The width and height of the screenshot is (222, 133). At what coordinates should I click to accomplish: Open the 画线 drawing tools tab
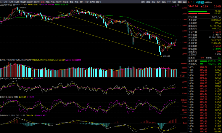point(163,2)
